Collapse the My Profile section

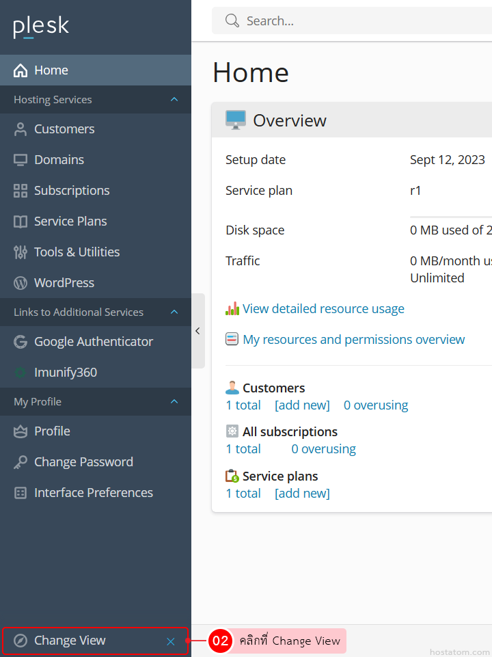[x=174, y=402]
